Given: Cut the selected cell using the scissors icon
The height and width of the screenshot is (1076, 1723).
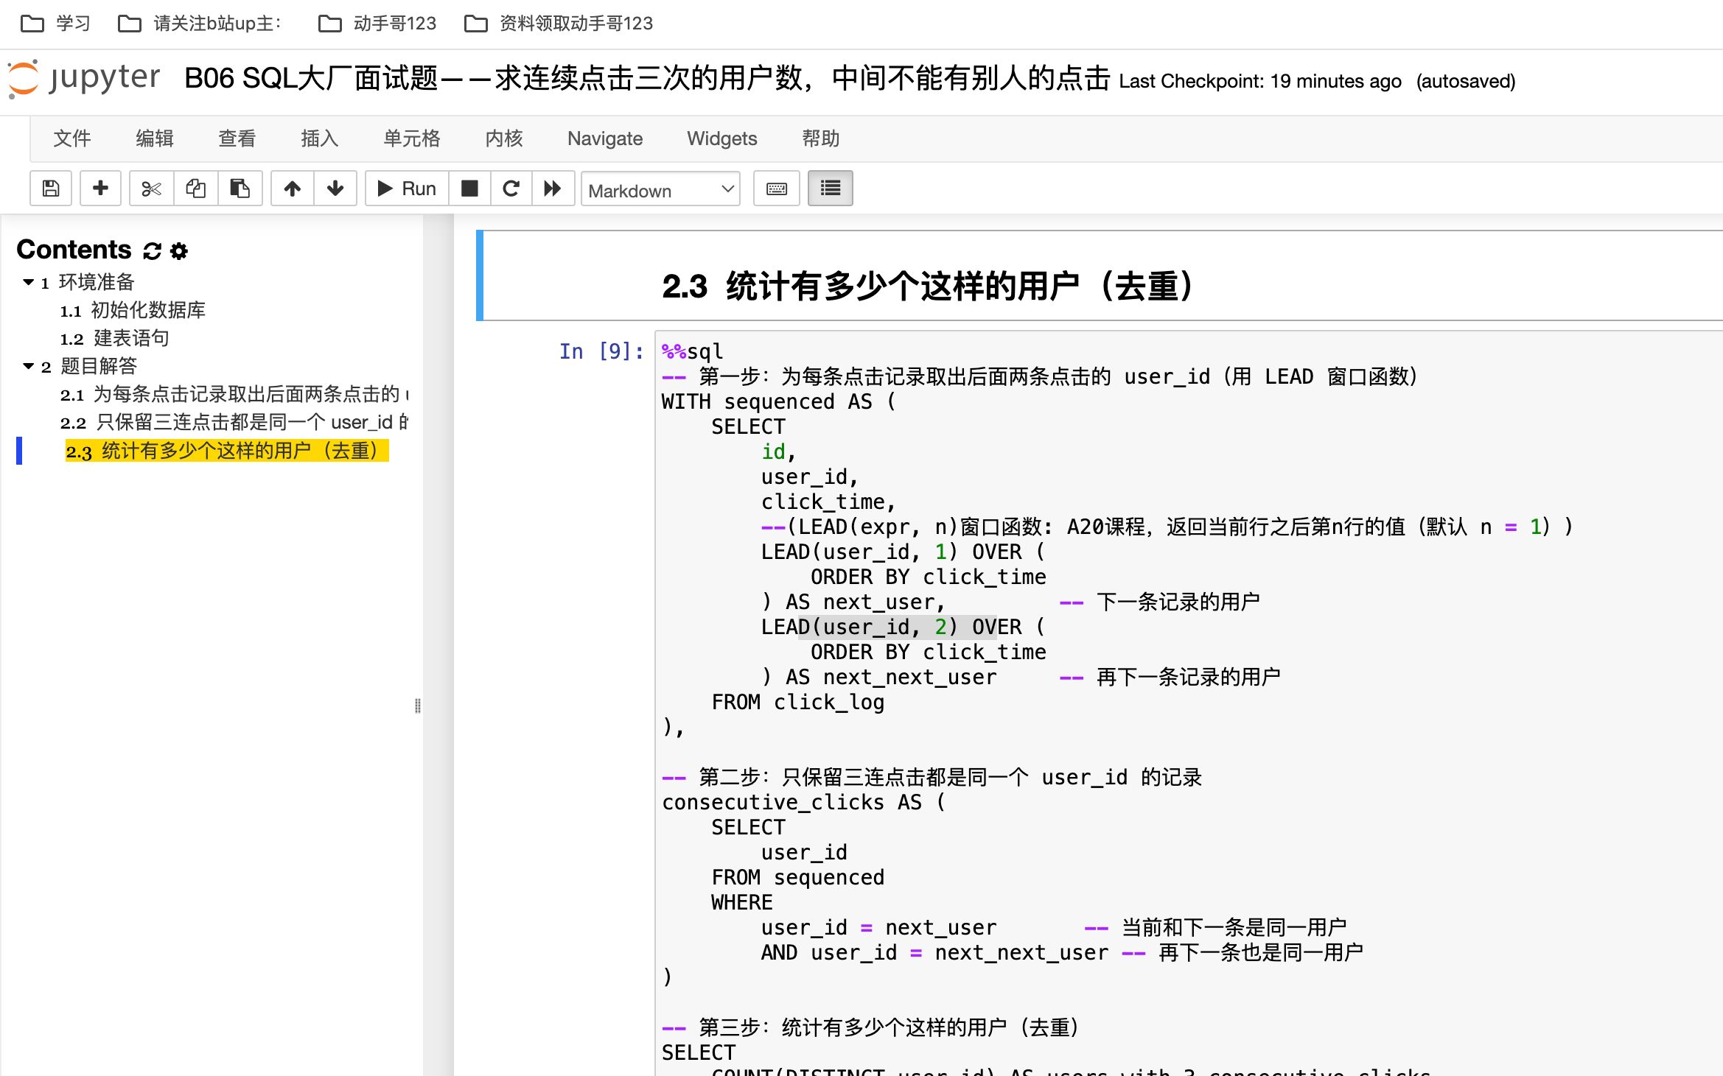Looking at the screenshot, I should pos(150,189).
